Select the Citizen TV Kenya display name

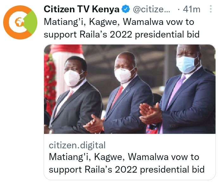pos(81,9)
